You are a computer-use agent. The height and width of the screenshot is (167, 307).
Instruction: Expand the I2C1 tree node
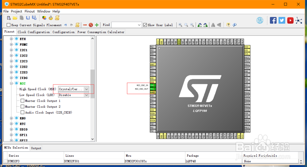(x=11, y=50)
